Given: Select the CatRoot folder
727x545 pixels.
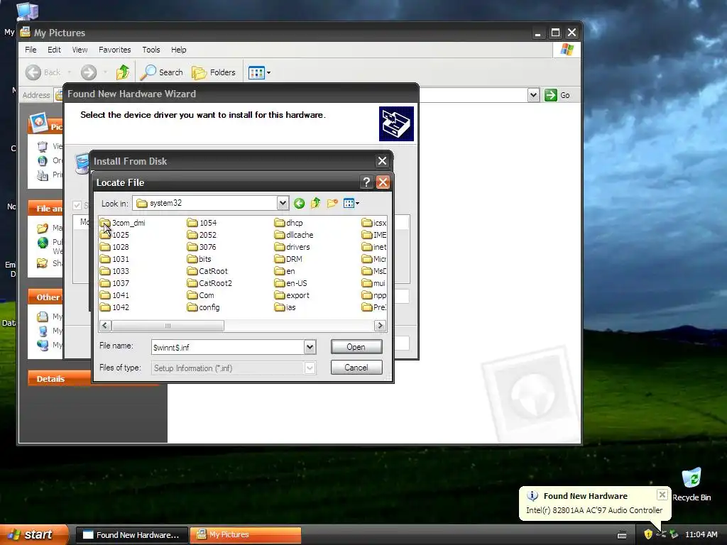Looking at the screenshot, I should click(x=208, y=271).
